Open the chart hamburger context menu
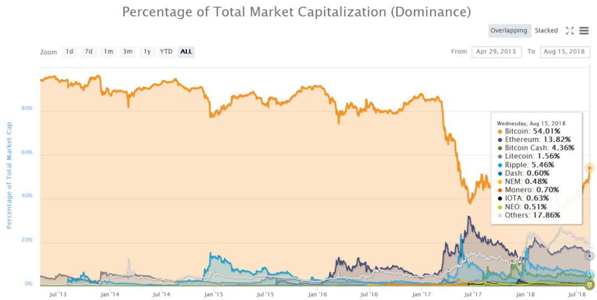Image resolution: width=597 pixels, height=300 pixels. (x=584, y=31)
